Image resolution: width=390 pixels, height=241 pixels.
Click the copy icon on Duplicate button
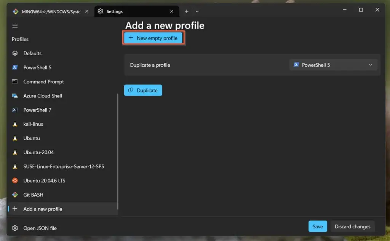click(131, 90)
